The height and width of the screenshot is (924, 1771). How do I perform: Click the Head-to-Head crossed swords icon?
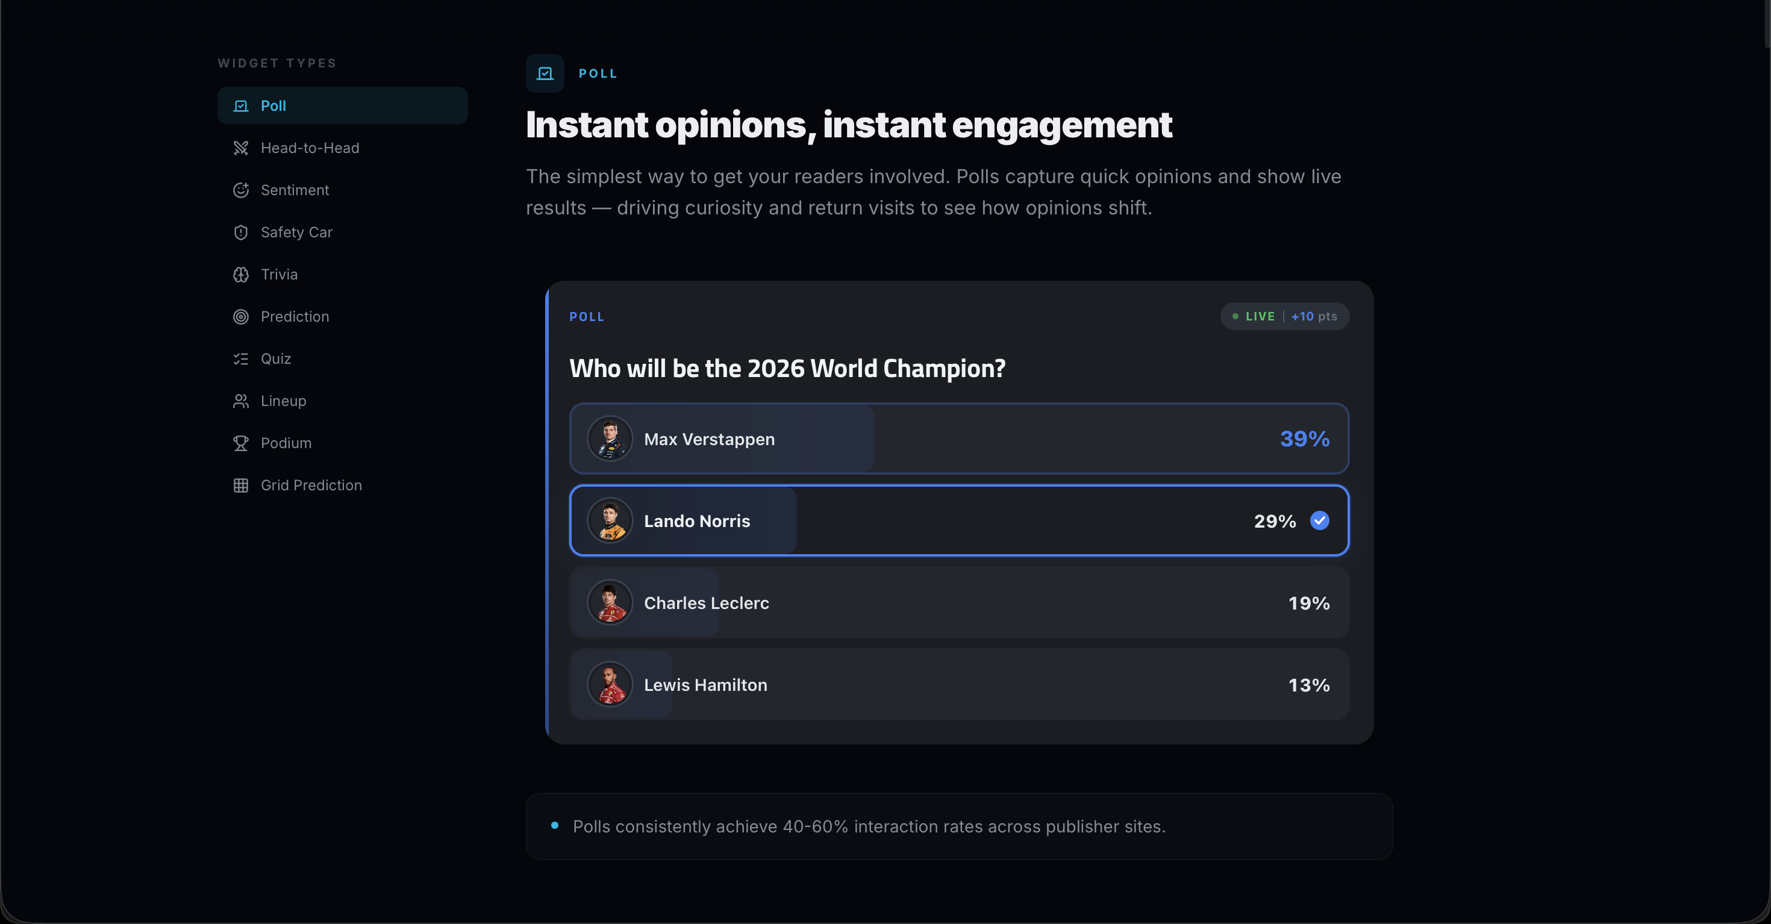240,148
